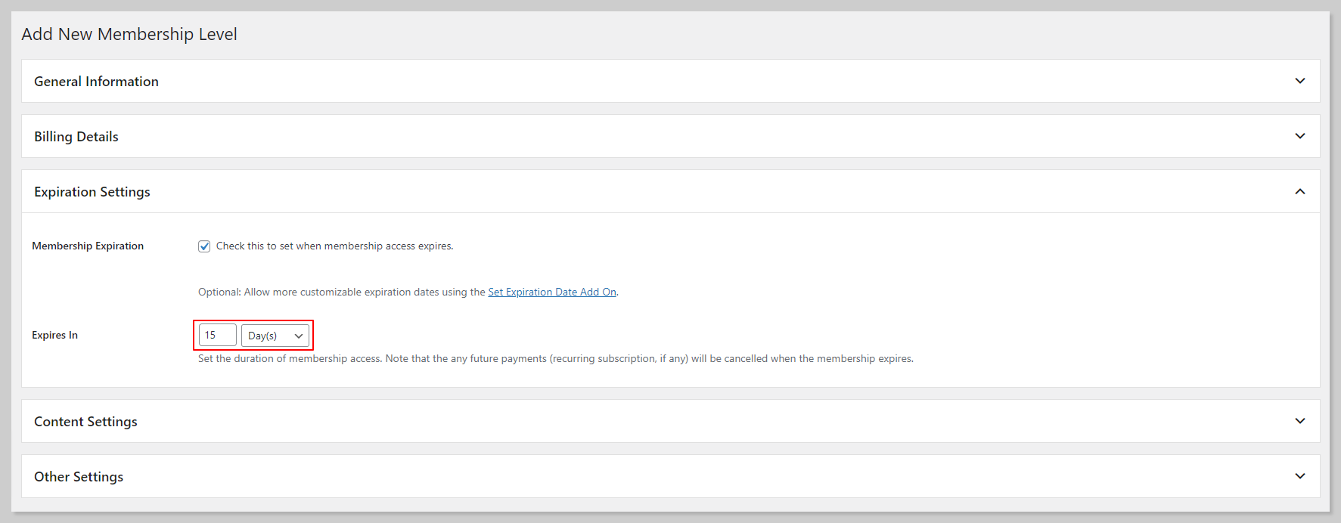The height and width of the screenshot is (523, 1341).
Task: Click the General Information panel heading
Action: point(96,82)
